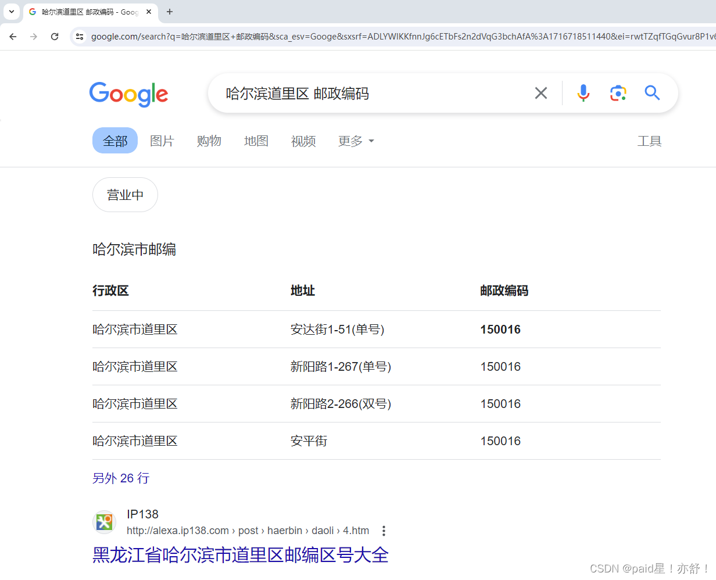Screen dimensions: 716x580
Task: Expand the 更多 dropdown
Action: [x=356, y=141]
